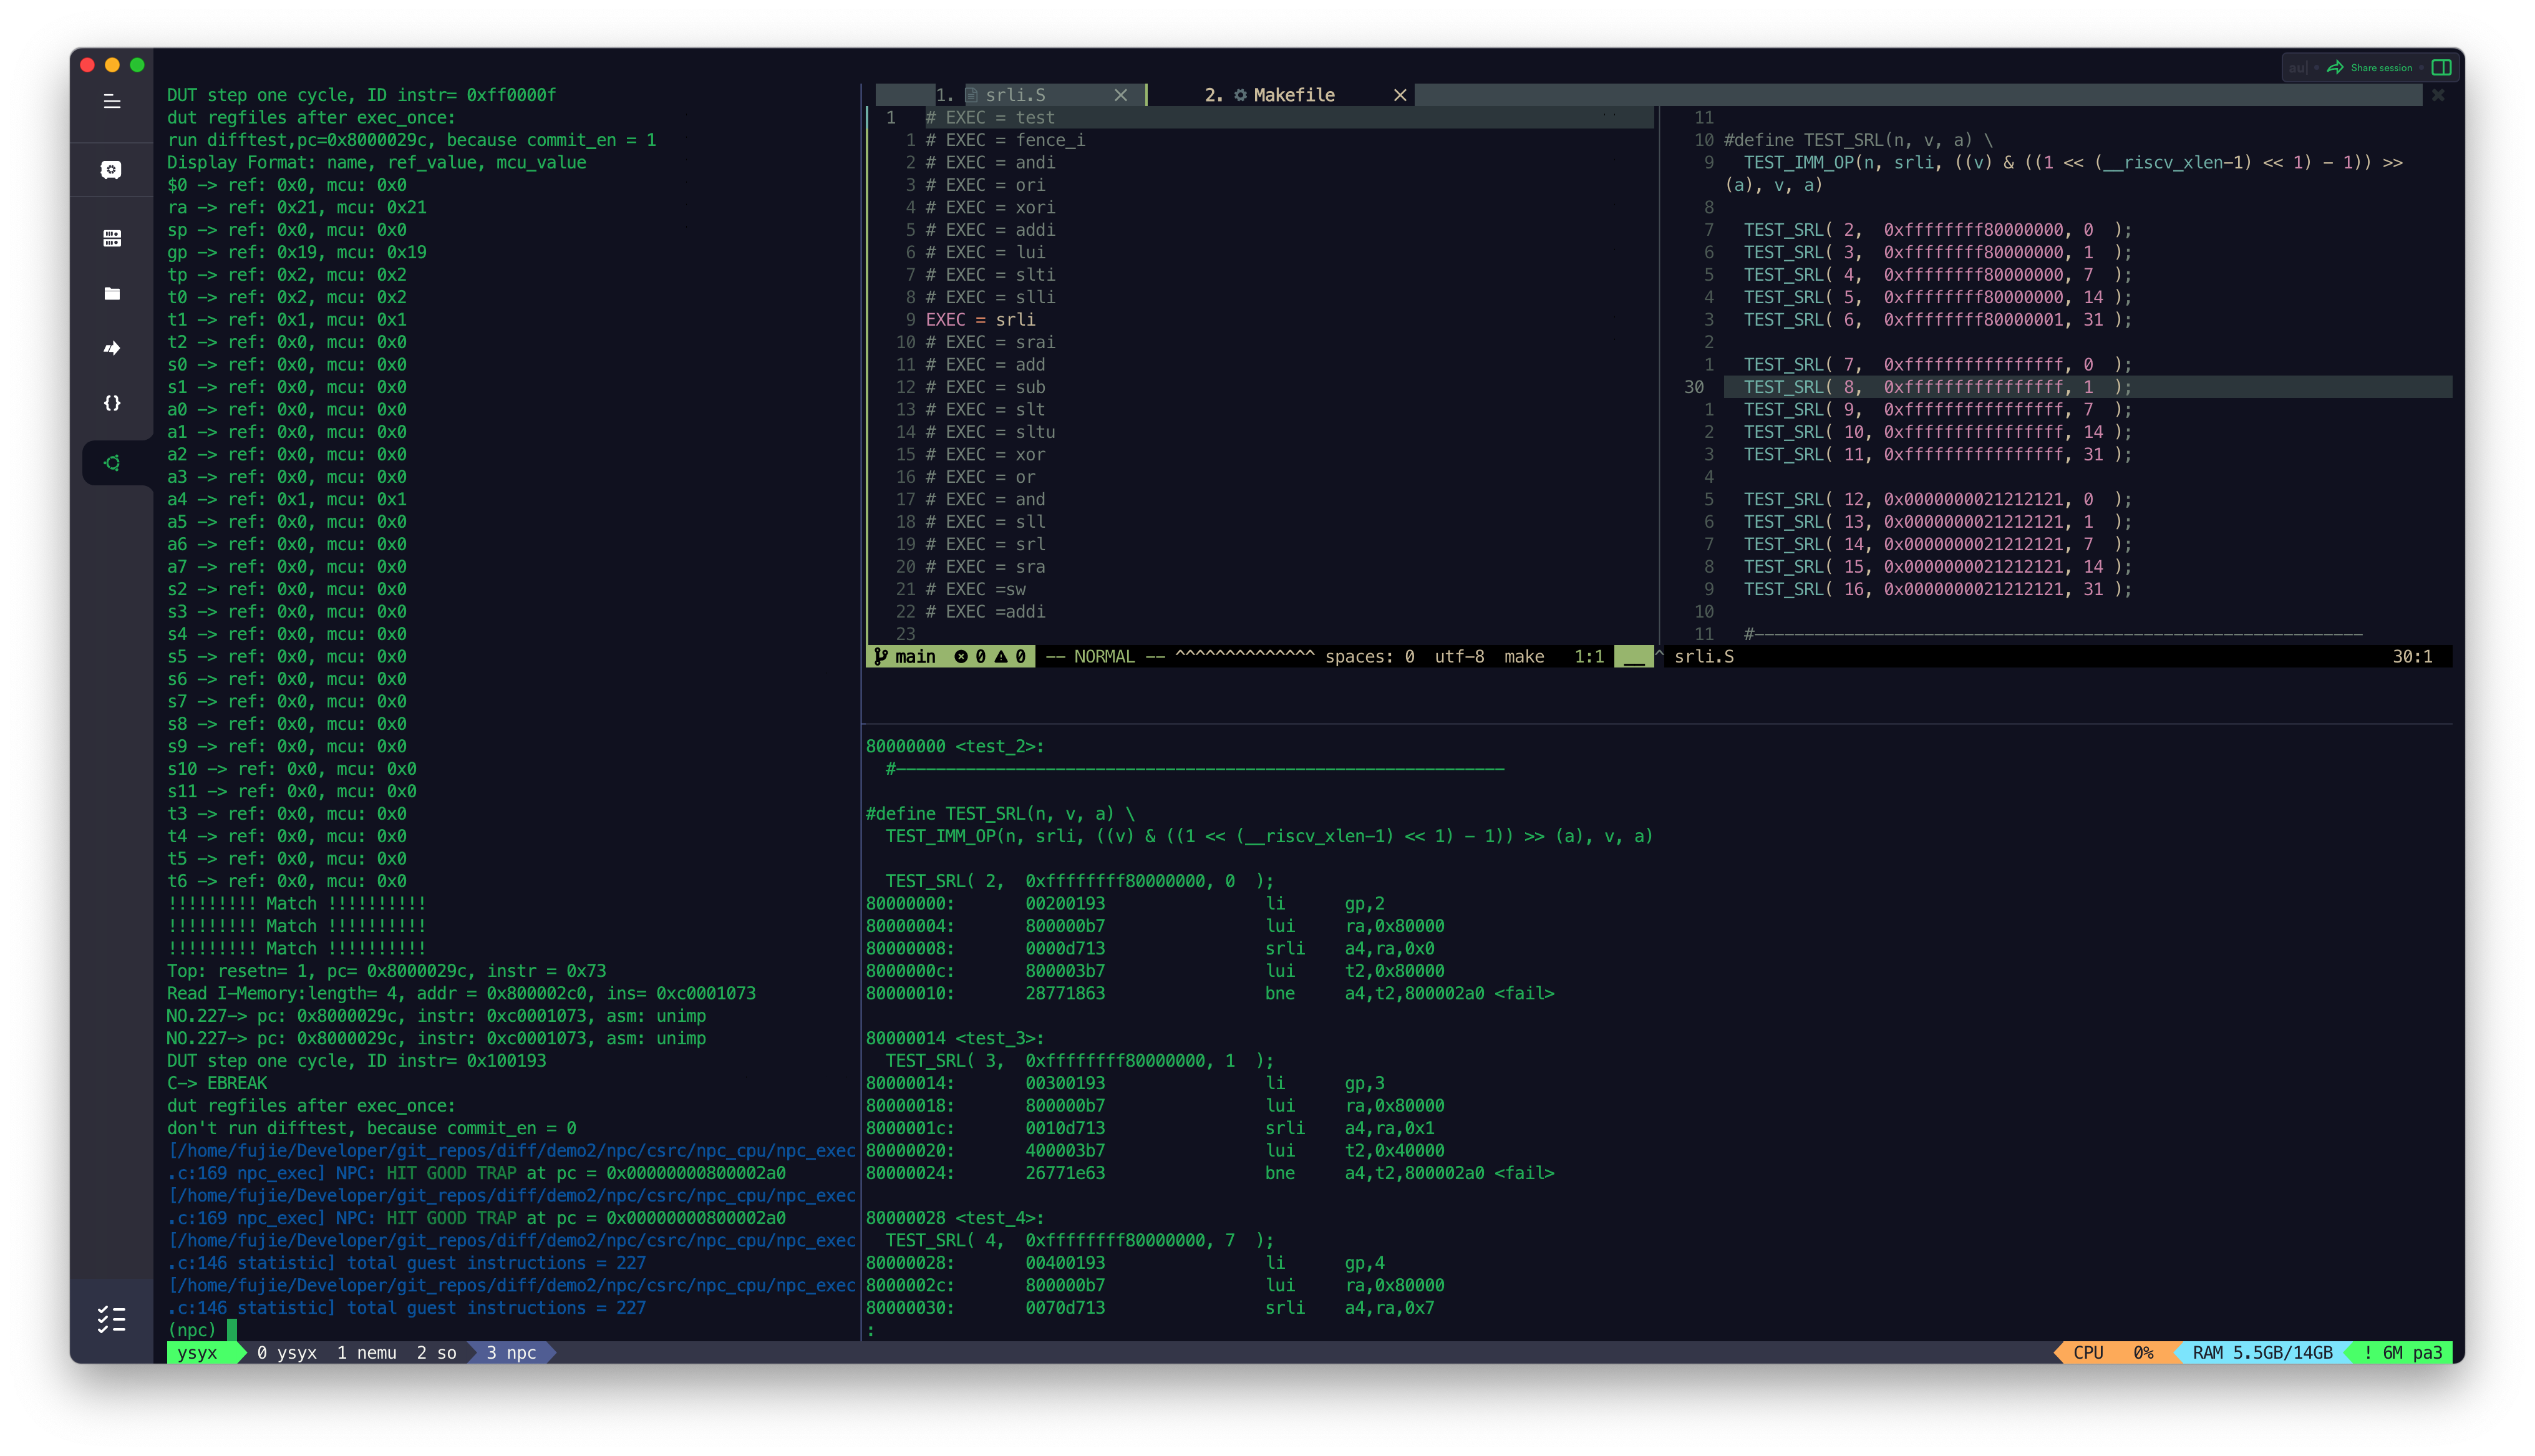Click first 'HIT GOOD TRAP' log line

pos(476,1173)
